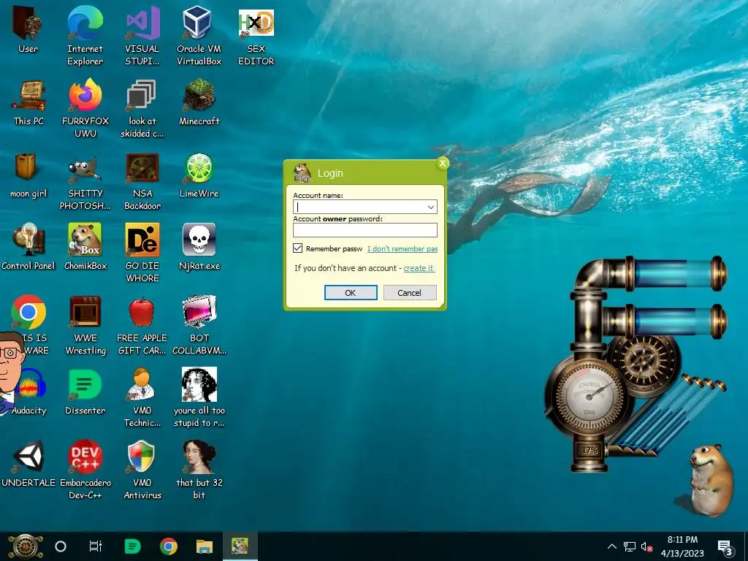Launch LimeWire desktop icon
The width and height of the screenshot is (748, 561).
(x=199, y=175)
